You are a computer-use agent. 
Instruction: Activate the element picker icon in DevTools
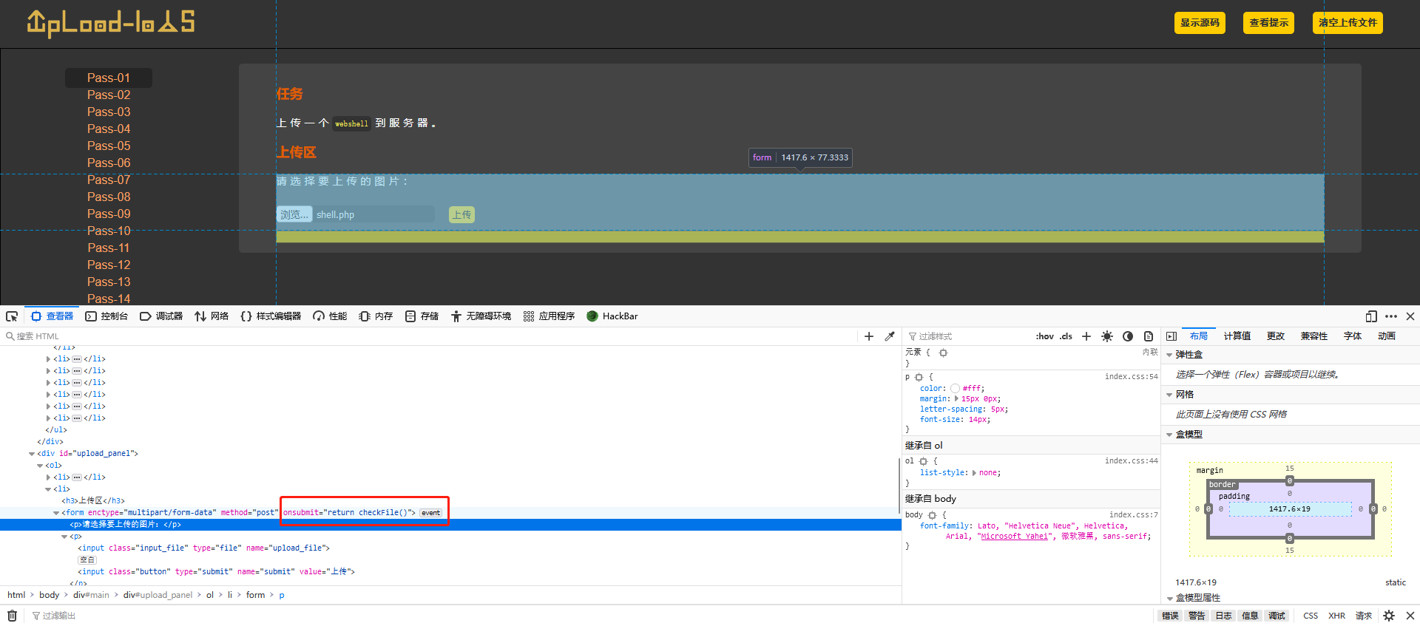pos(12,316)
